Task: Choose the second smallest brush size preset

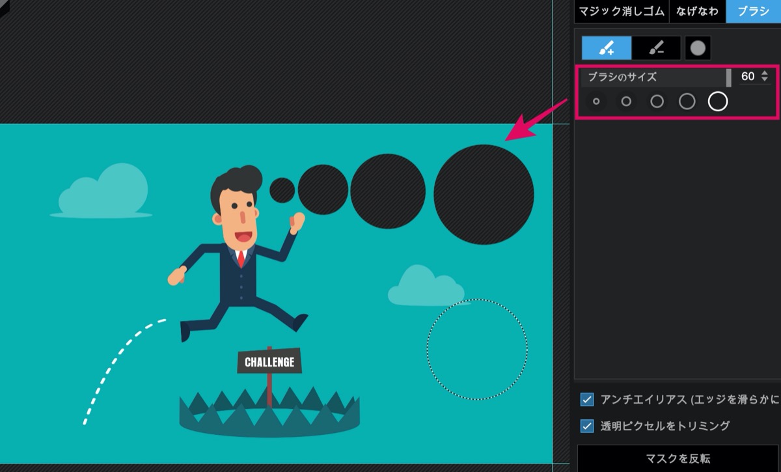Action: click(626, 102)
